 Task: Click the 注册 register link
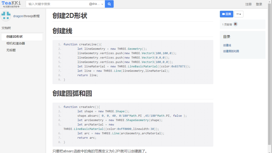pyautogui.click(x=249, y=4)
